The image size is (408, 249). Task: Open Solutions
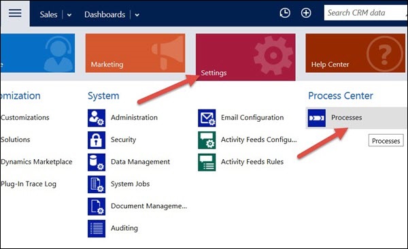point(16,139)
